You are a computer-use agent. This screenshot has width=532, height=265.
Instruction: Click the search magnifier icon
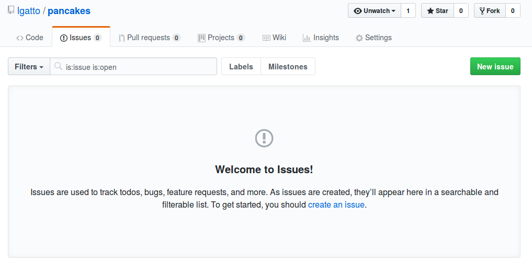(x=59, y=66)
